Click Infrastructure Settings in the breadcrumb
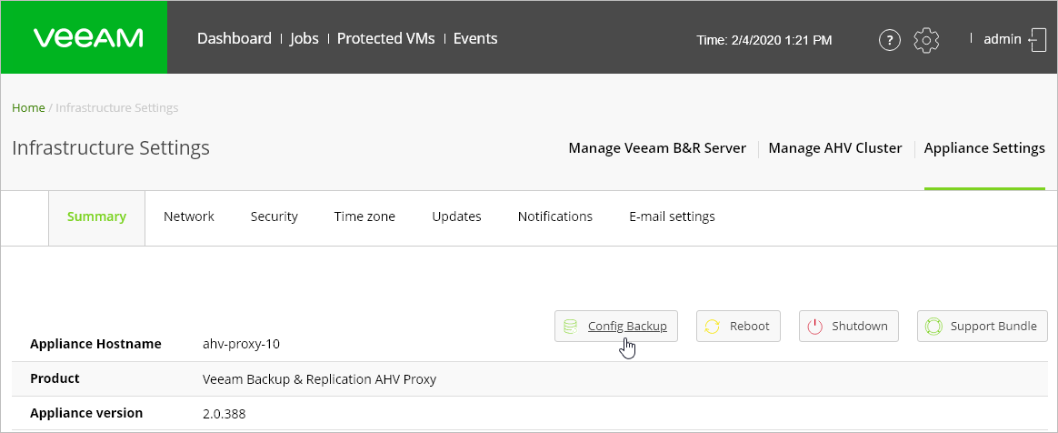1058x433 pixels. (116, 108)
